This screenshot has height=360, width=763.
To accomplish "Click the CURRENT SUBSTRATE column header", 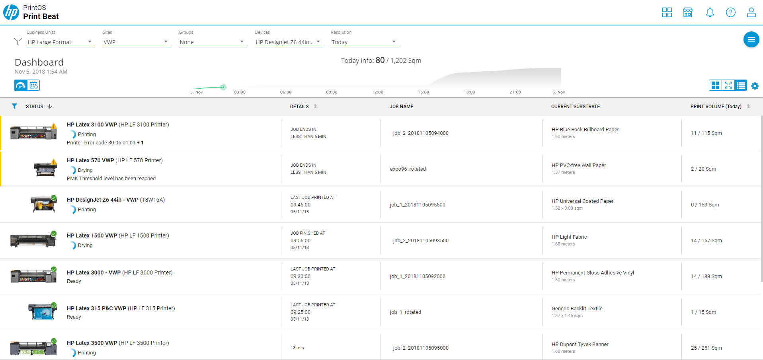I will [576, 107].
